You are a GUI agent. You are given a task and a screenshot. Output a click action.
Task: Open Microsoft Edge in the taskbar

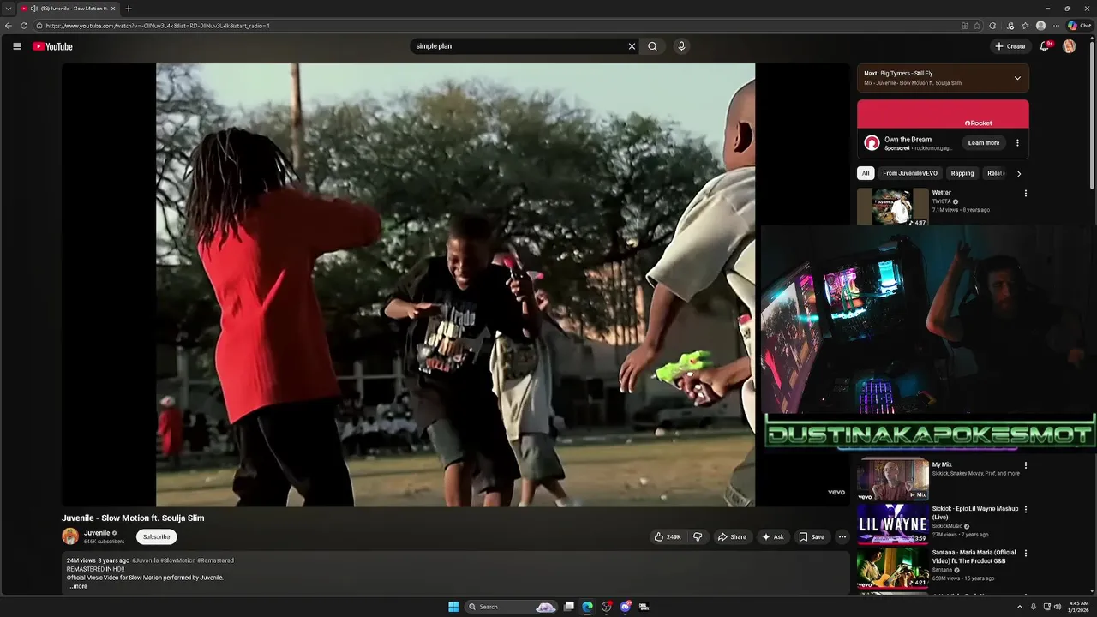[587, 607]
